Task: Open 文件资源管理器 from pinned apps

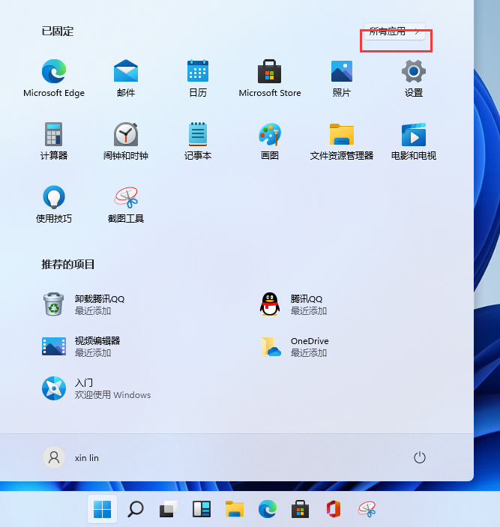Action: pos(341,141)
